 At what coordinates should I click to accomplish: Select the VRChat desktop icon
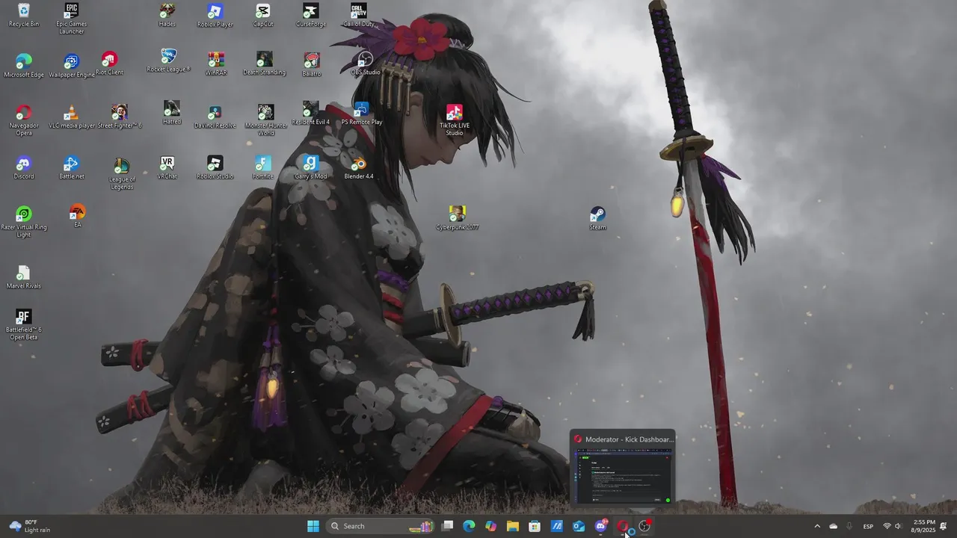(167, 167)
